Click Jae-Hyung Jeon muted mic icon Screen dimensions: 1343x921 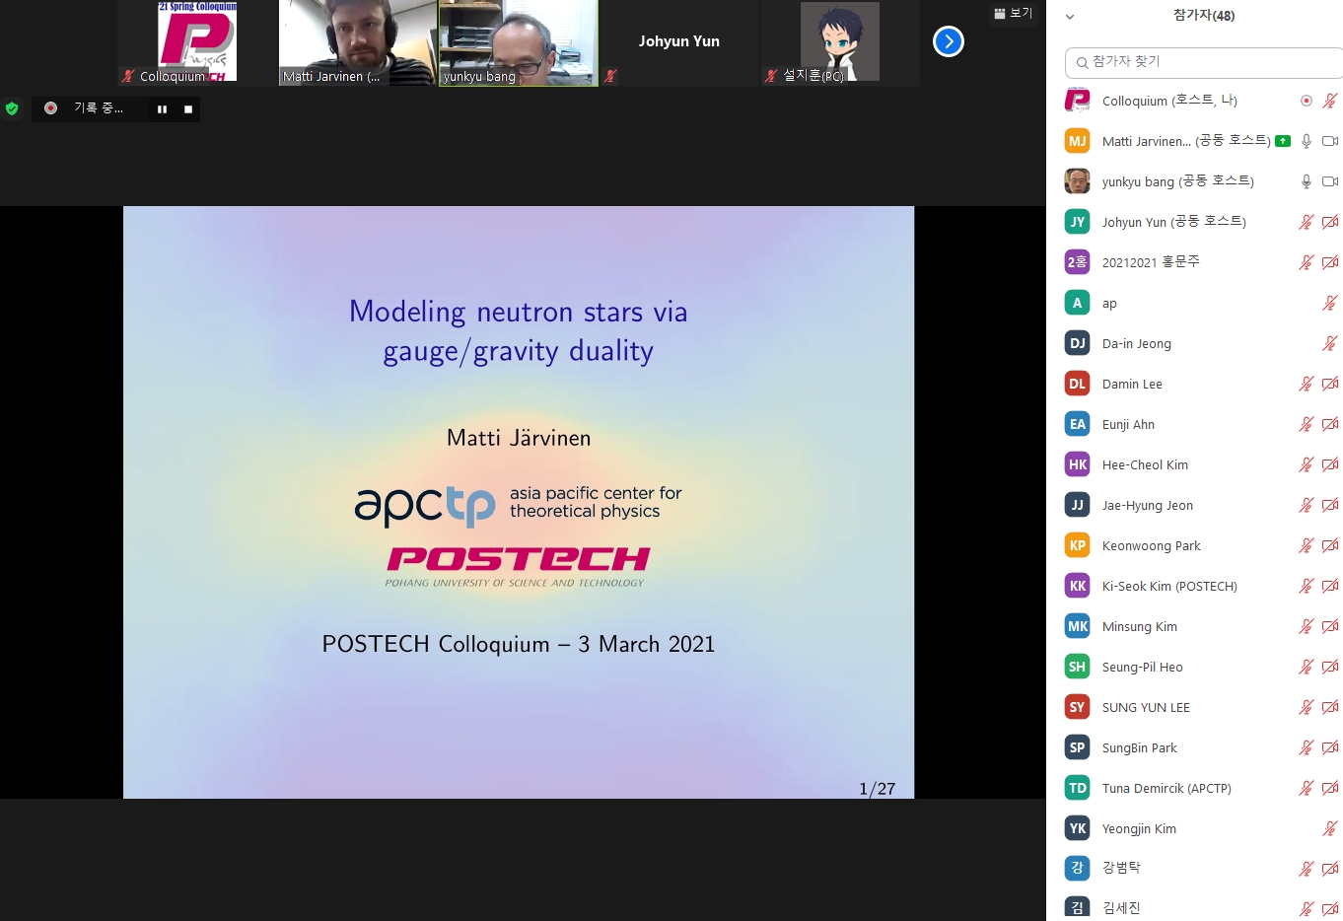[x=1307, y=505]
